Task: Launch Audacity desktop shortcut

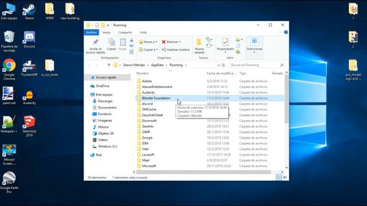Action: [x=29, y=96]
